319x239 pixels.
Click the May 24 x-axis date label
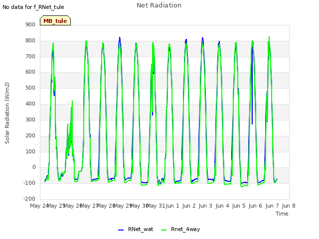click(x=39, y=206)
